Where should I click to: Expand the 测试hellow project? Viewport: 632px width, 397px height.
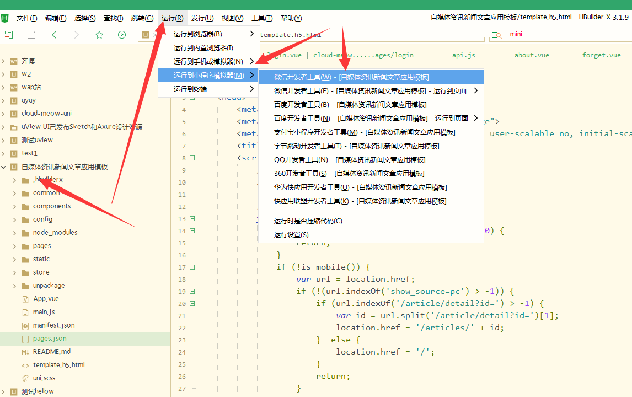pos(3,391)
